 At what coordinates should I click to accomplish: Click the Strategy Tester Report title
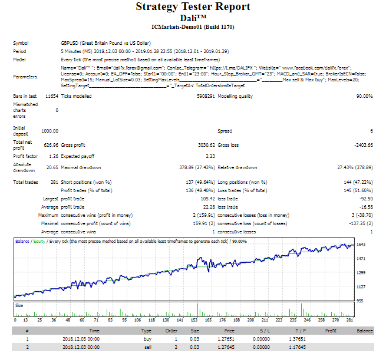193,7
